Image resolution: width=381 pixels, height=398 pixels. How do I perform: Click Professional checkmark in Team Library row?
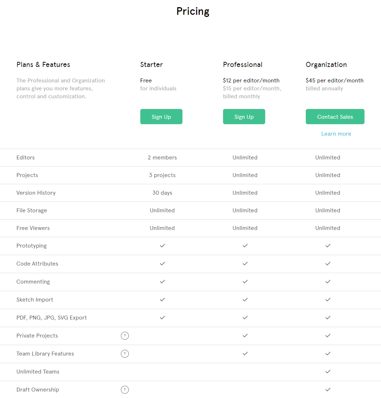pyautogui.click(x=245, y=354)
